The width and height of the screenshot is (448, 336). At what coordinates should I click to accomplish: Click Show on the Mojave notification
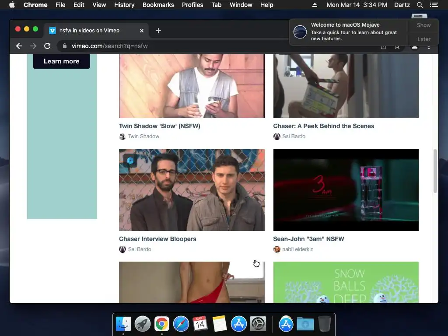(423, 25)
